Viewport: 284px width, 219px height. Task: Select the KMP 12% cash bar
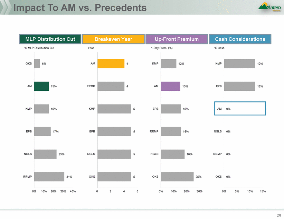pyautogui.click(x=239, y=64)
